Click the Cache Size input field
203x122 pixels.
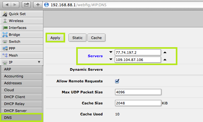click(138, 103)
